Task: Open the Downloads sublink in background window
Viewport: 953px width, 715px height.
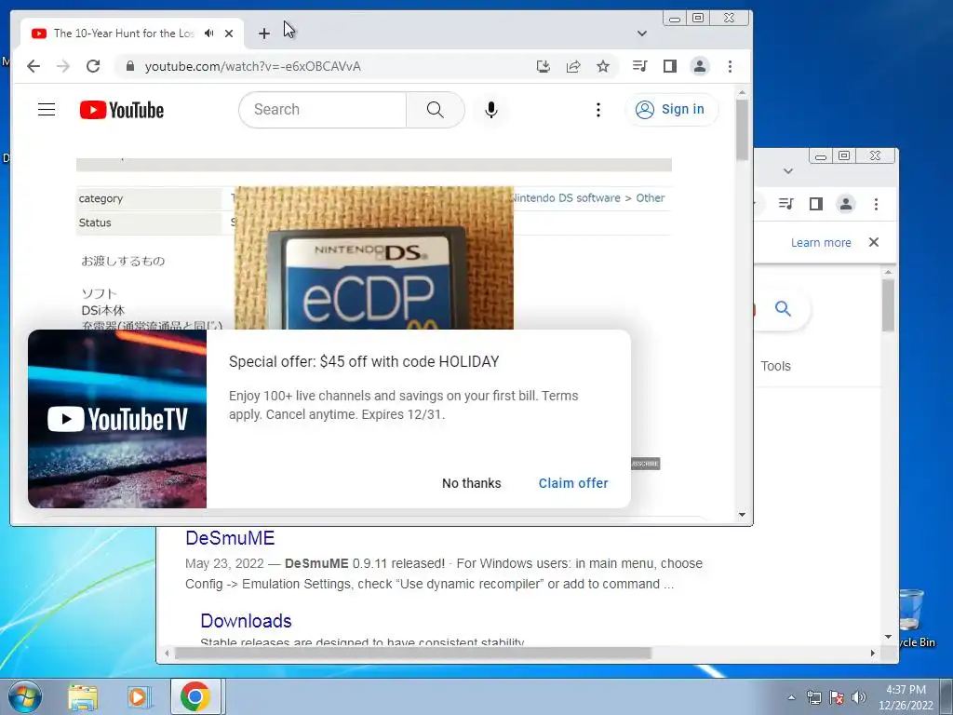Action: pos(246,621)
